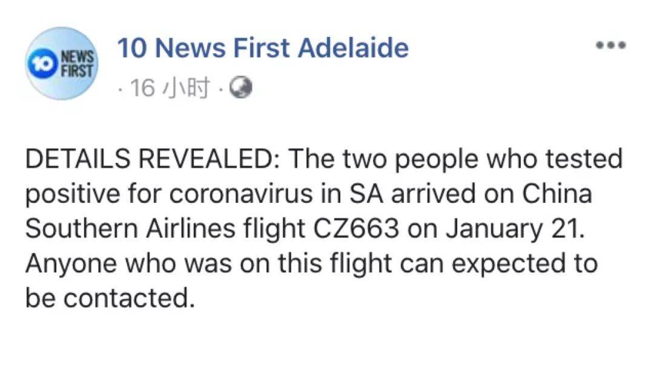
Task: Click the blue 10 logo circle in avatar
Action: [42, 64]
